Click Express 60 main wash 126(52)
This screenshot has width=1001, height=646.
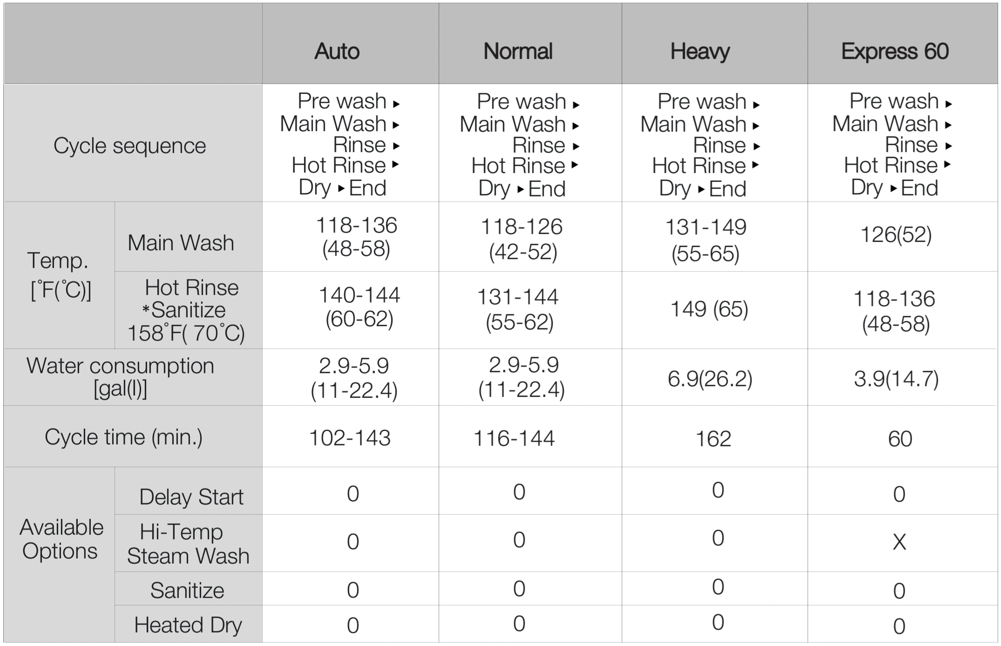tap(895, 234)
